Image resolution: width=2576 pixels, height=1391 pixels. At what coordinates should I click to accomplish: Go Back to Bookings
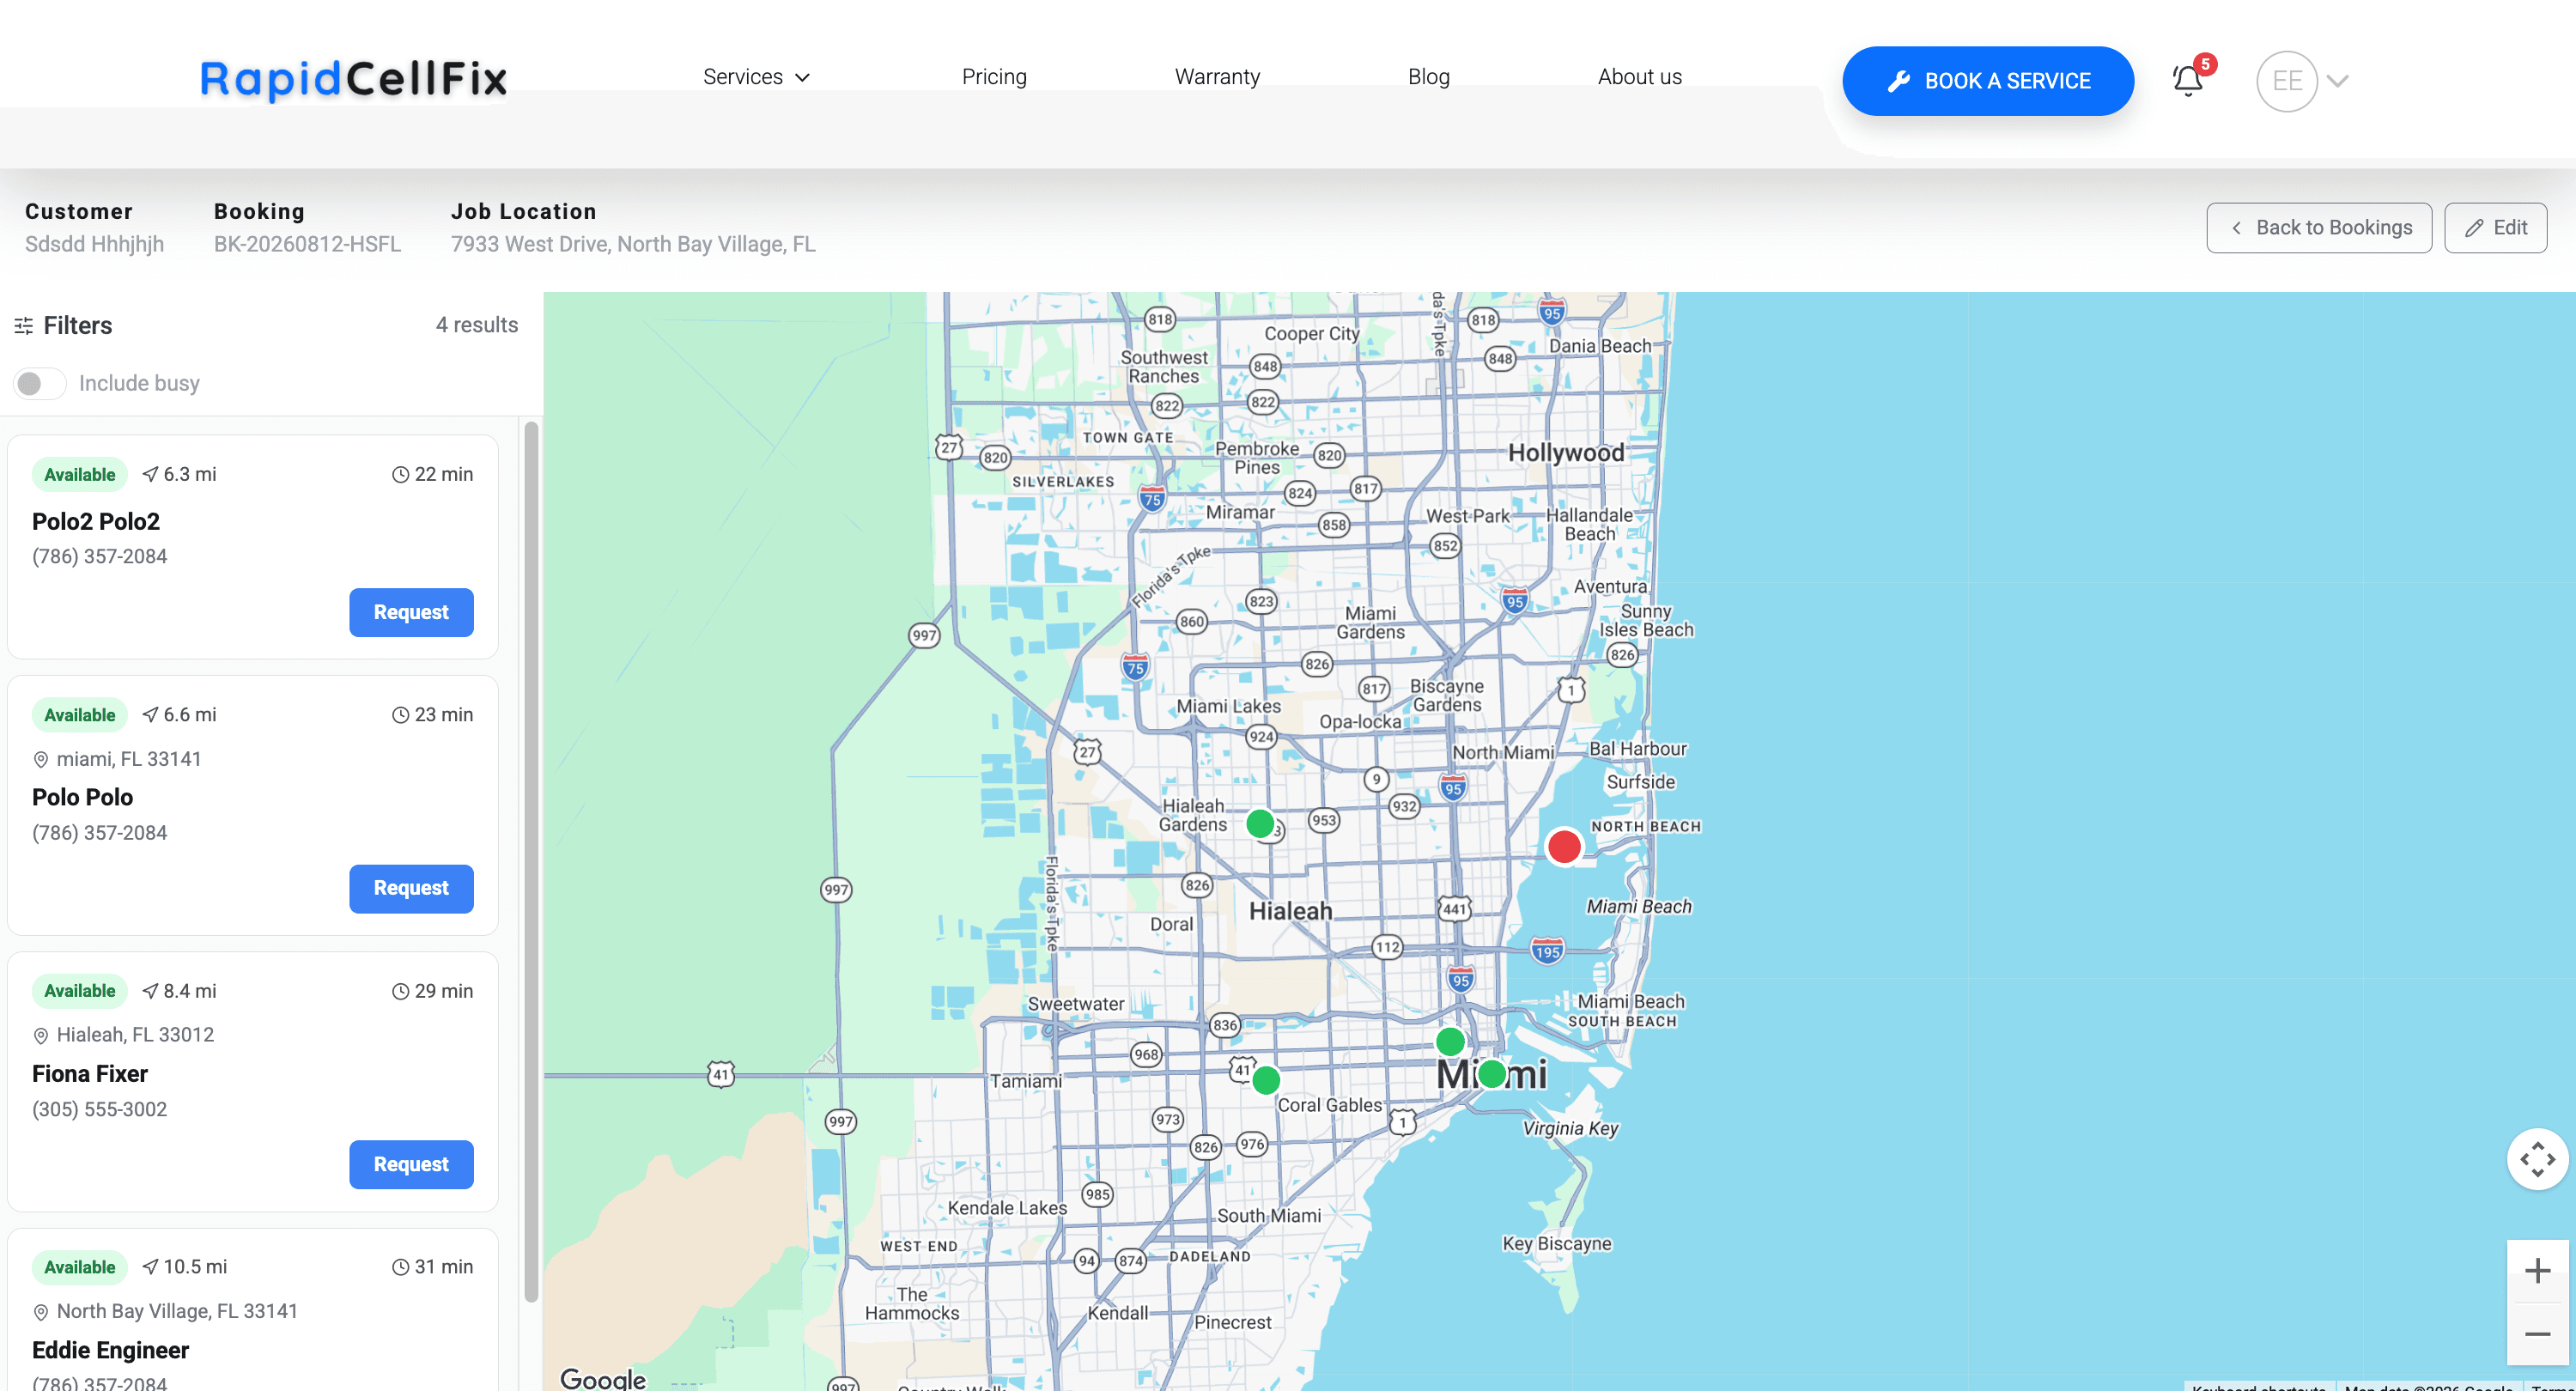2319,228
